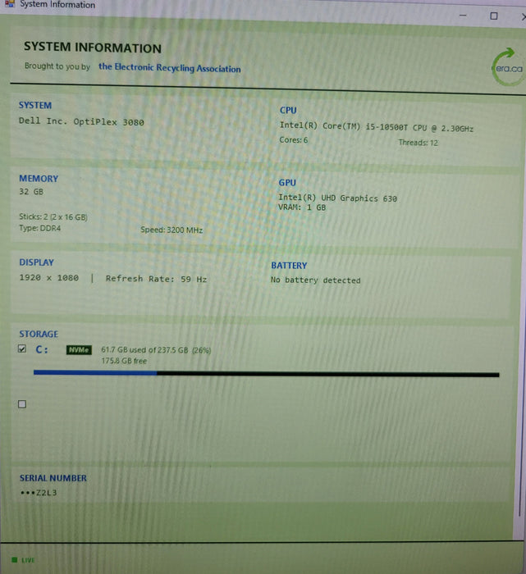Maximize the System Information window
The height and width of the screenshot is (574, 526).
[x=494, y=16]
